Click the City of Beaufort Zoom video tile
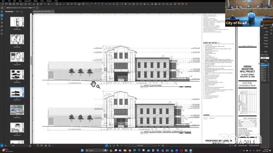This screenshot has width=273, height=153. click(x=249, y=13)
